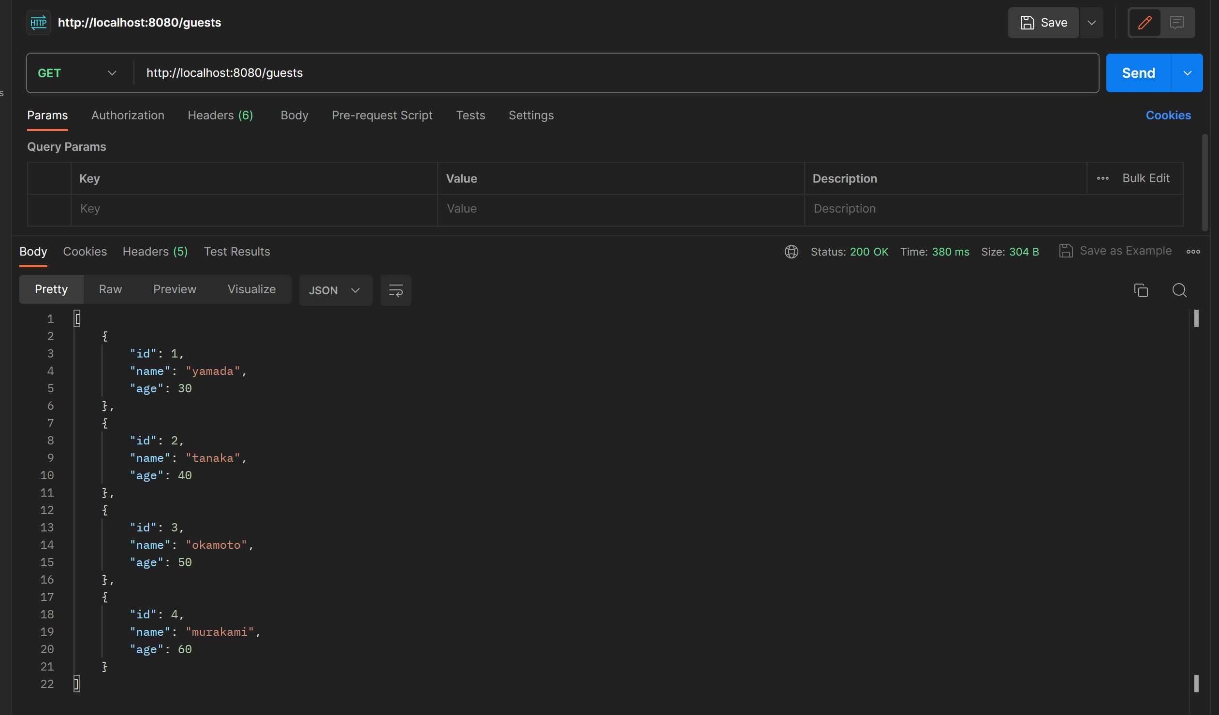Open the comments panel icon
This screenshot has width=1219, height=715.
[x=1176, y=22]
